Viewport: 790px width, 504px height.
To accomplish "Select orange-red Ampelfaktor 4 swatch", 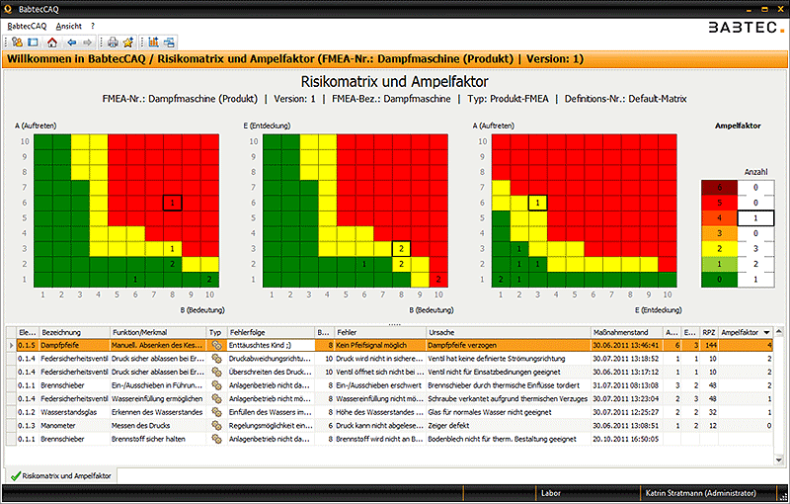I will (x=720, y=218).
